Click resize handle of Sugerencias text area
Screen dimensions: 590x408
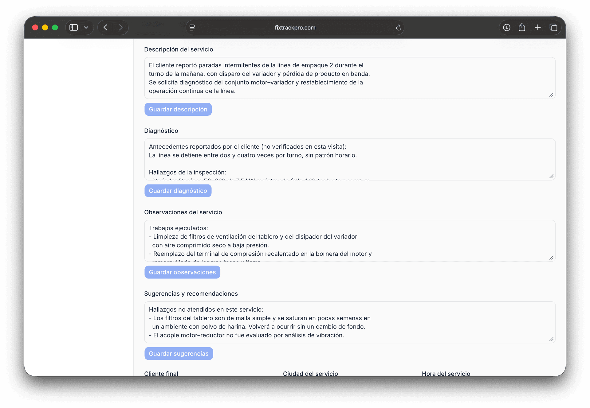point(551,339)
